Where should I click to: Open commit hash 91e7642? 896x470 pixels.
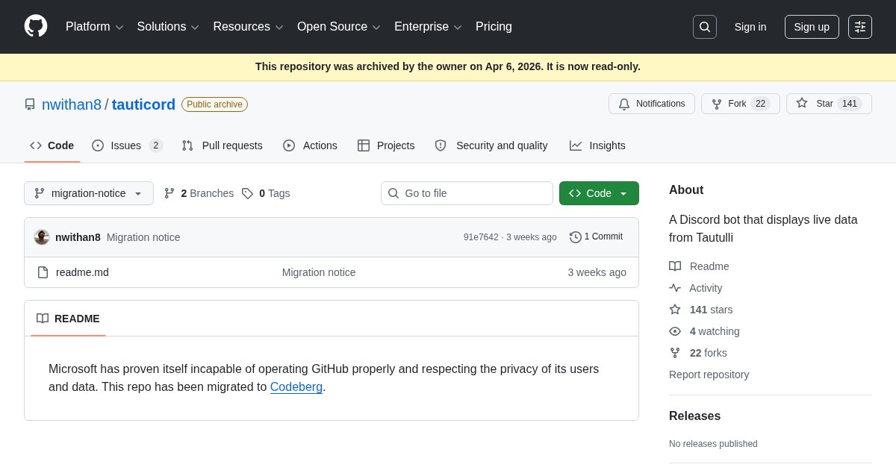[x=481, y=237]
